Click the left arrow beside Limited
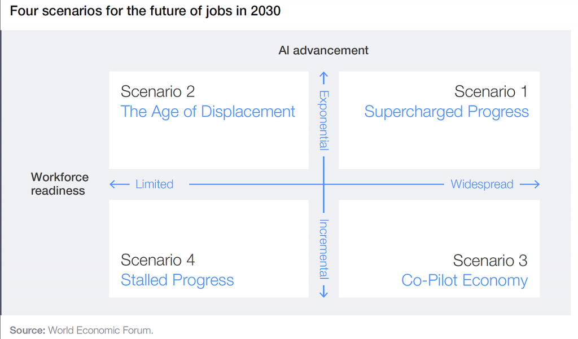578x339 pixels. (x=119, y=184)
